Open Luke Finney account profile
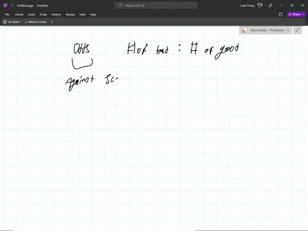308x231 pixels. coord(251,6)
